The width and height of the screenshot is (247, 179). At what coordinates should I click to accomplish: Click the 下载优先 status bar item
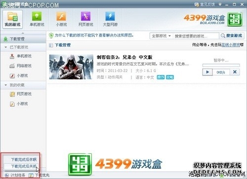coord(39,175)
